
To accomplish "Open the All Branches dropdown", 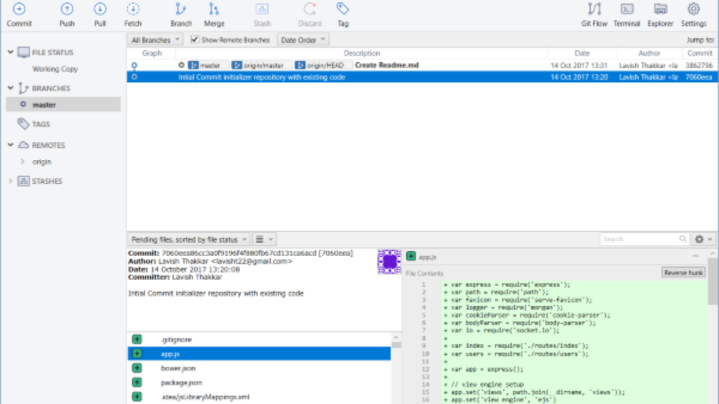I will 155,40.
